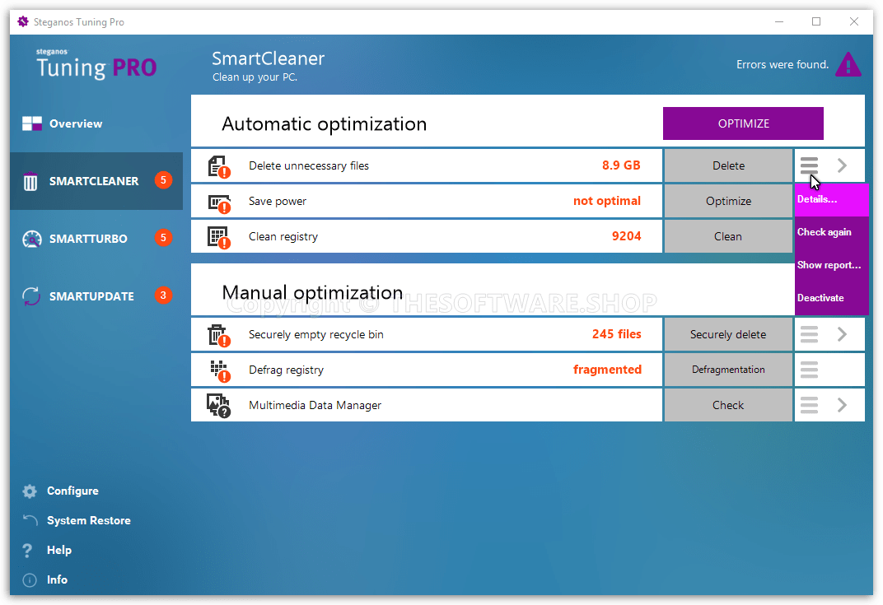Open Configure via the gear icon

tap(30, 491)
